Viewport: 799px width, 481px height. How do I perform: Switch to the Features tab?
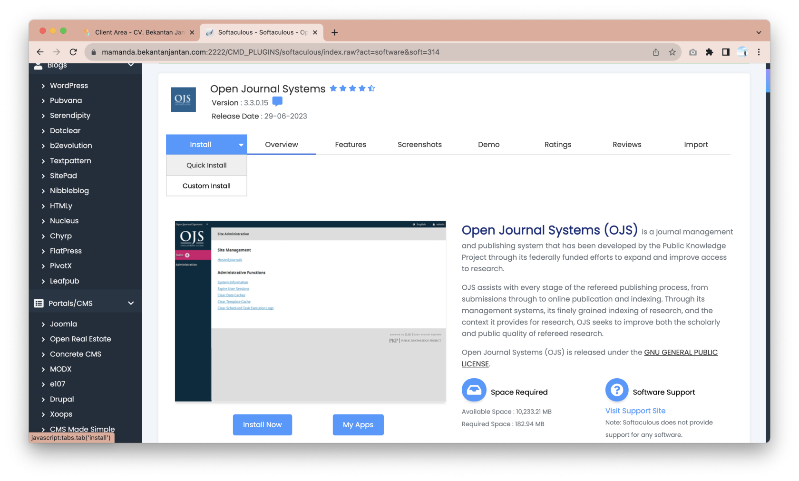point(351,145)
